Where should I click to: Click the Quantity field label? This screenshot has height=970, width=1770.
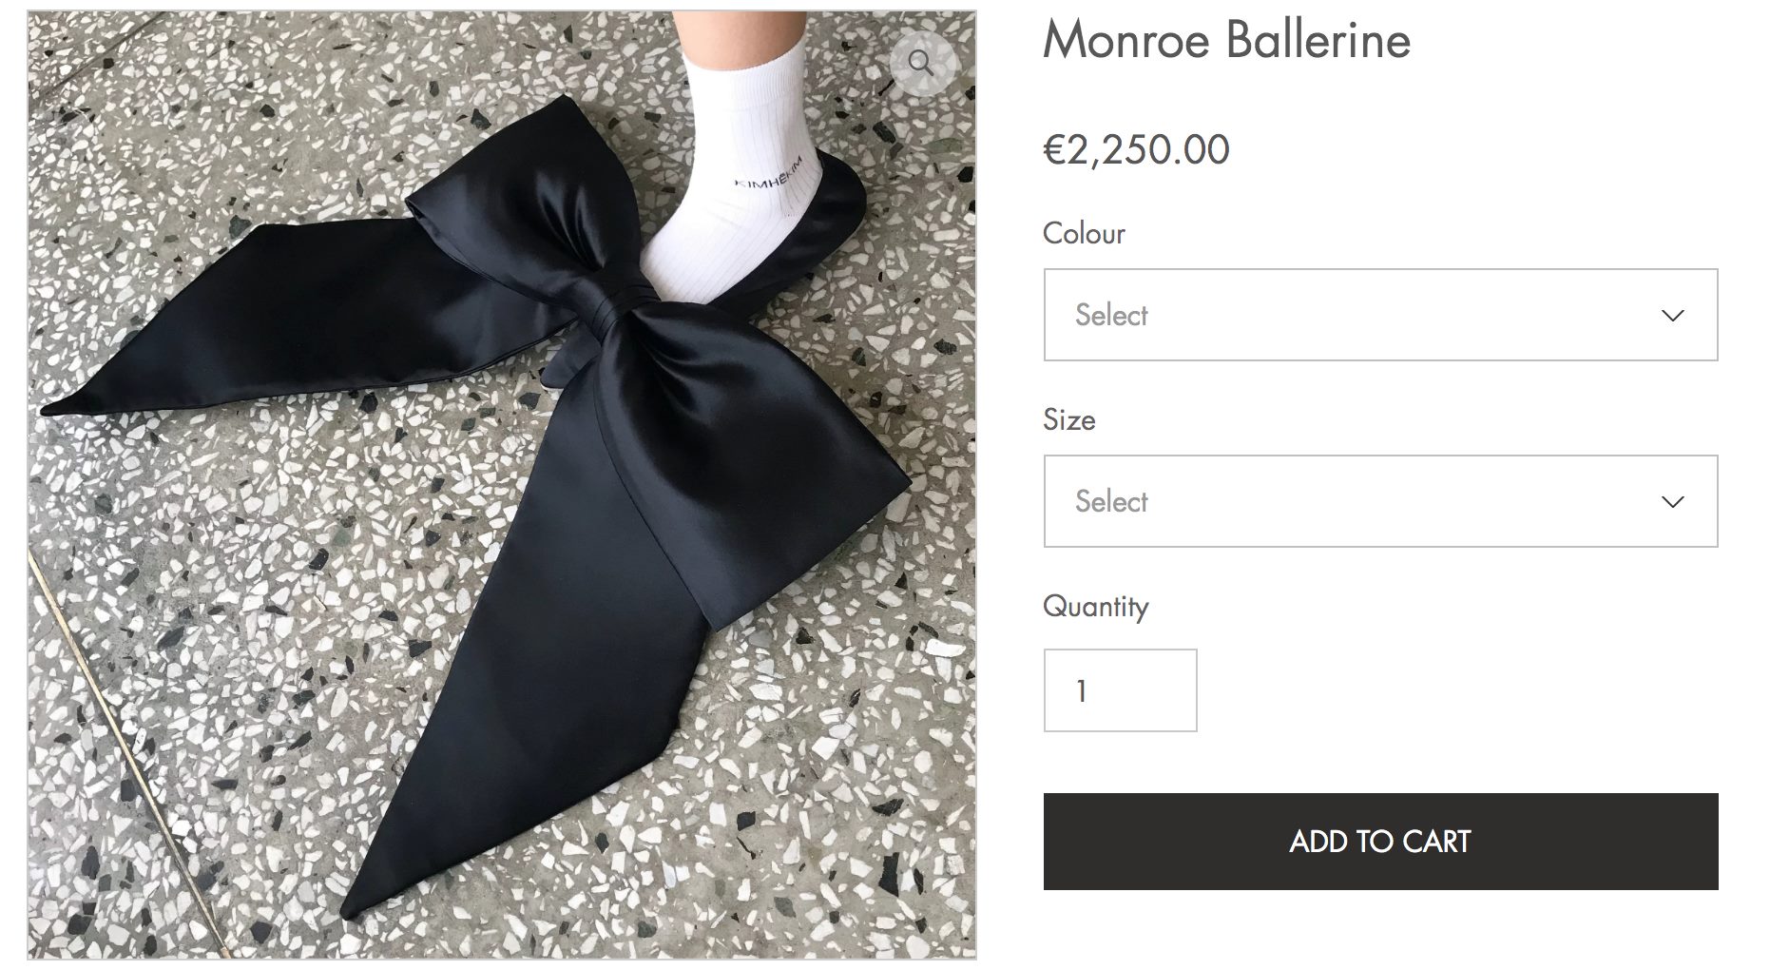tap(1095, 607)
